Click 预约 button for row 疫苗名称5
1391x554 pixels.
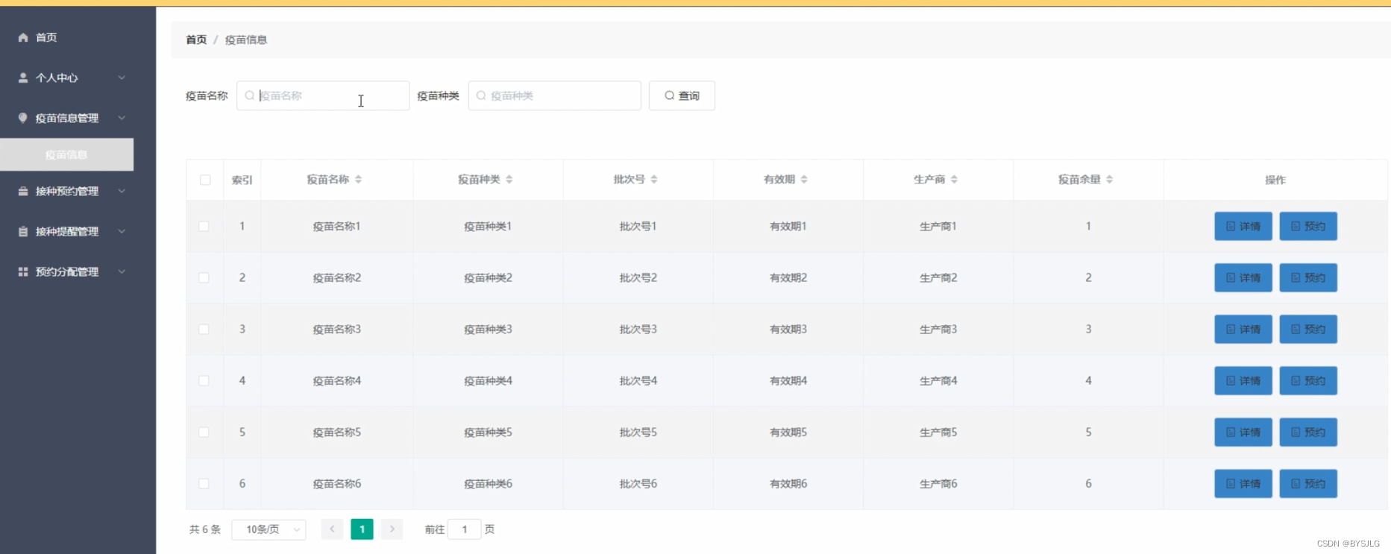tap(1308, 432)
